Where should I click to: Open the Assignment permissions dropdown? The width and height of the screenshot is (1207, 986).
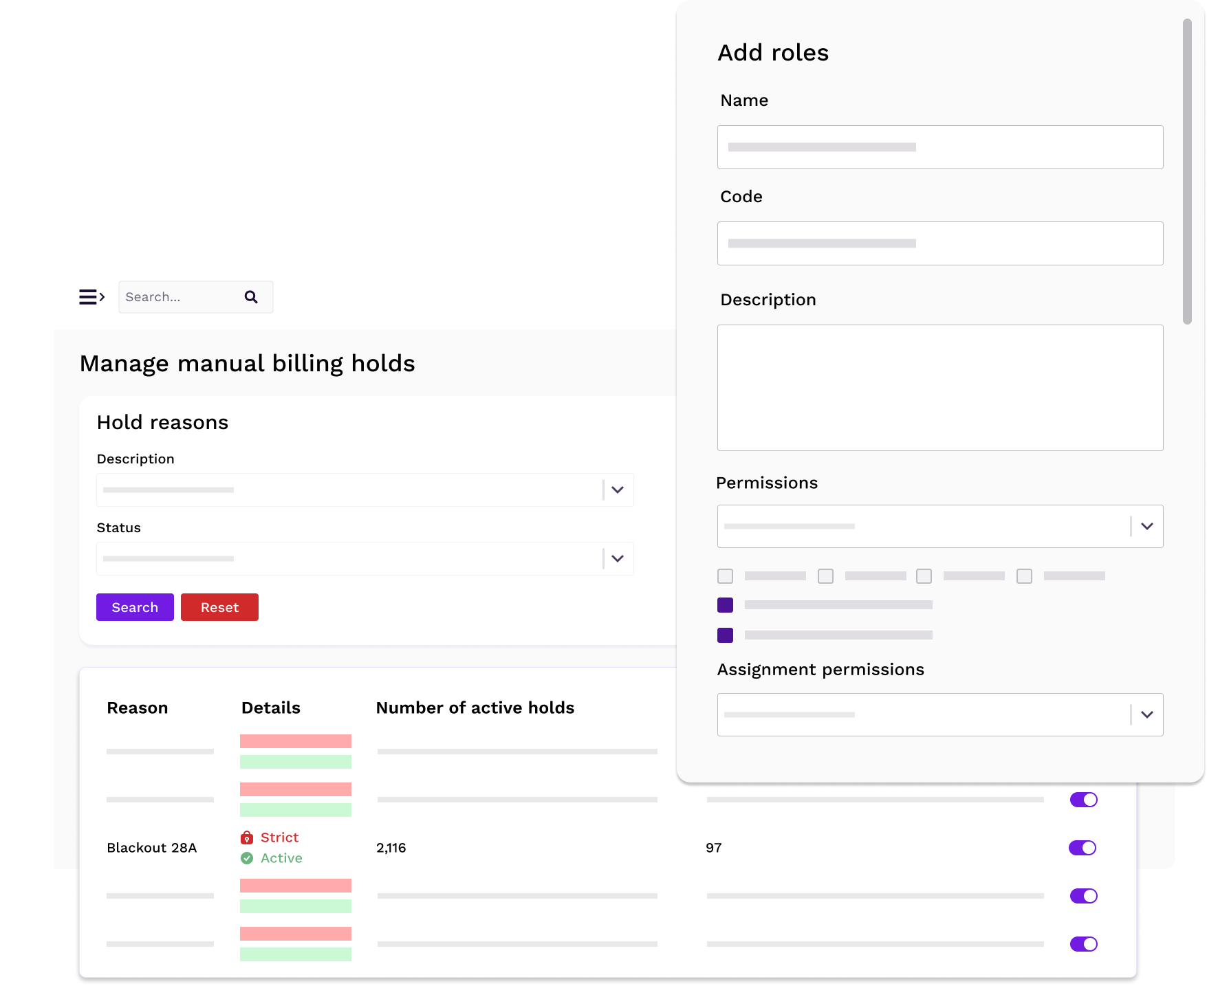coord(1146,714)
